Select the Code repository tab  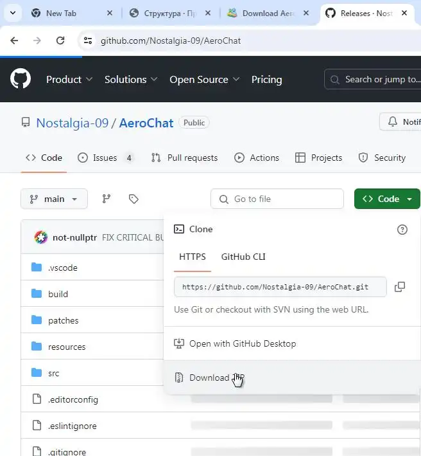tap(44, 158)
